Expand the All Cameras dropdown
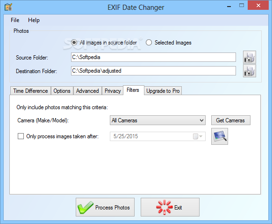Screen dimensions: 272x224 (x=157, y=120)
